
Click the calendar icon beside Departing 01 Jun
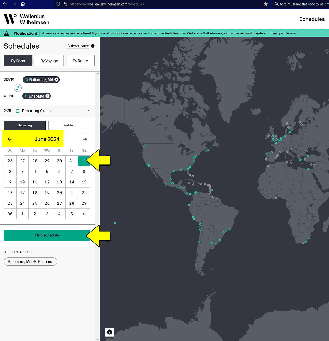(18, 111)
